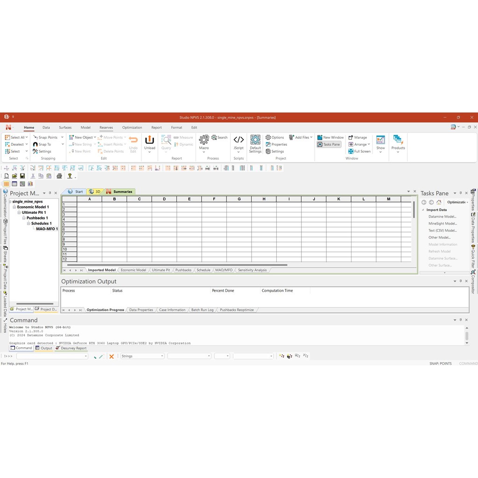Click Other Model... link
478x478 pixels.
(x=439, y=238)
